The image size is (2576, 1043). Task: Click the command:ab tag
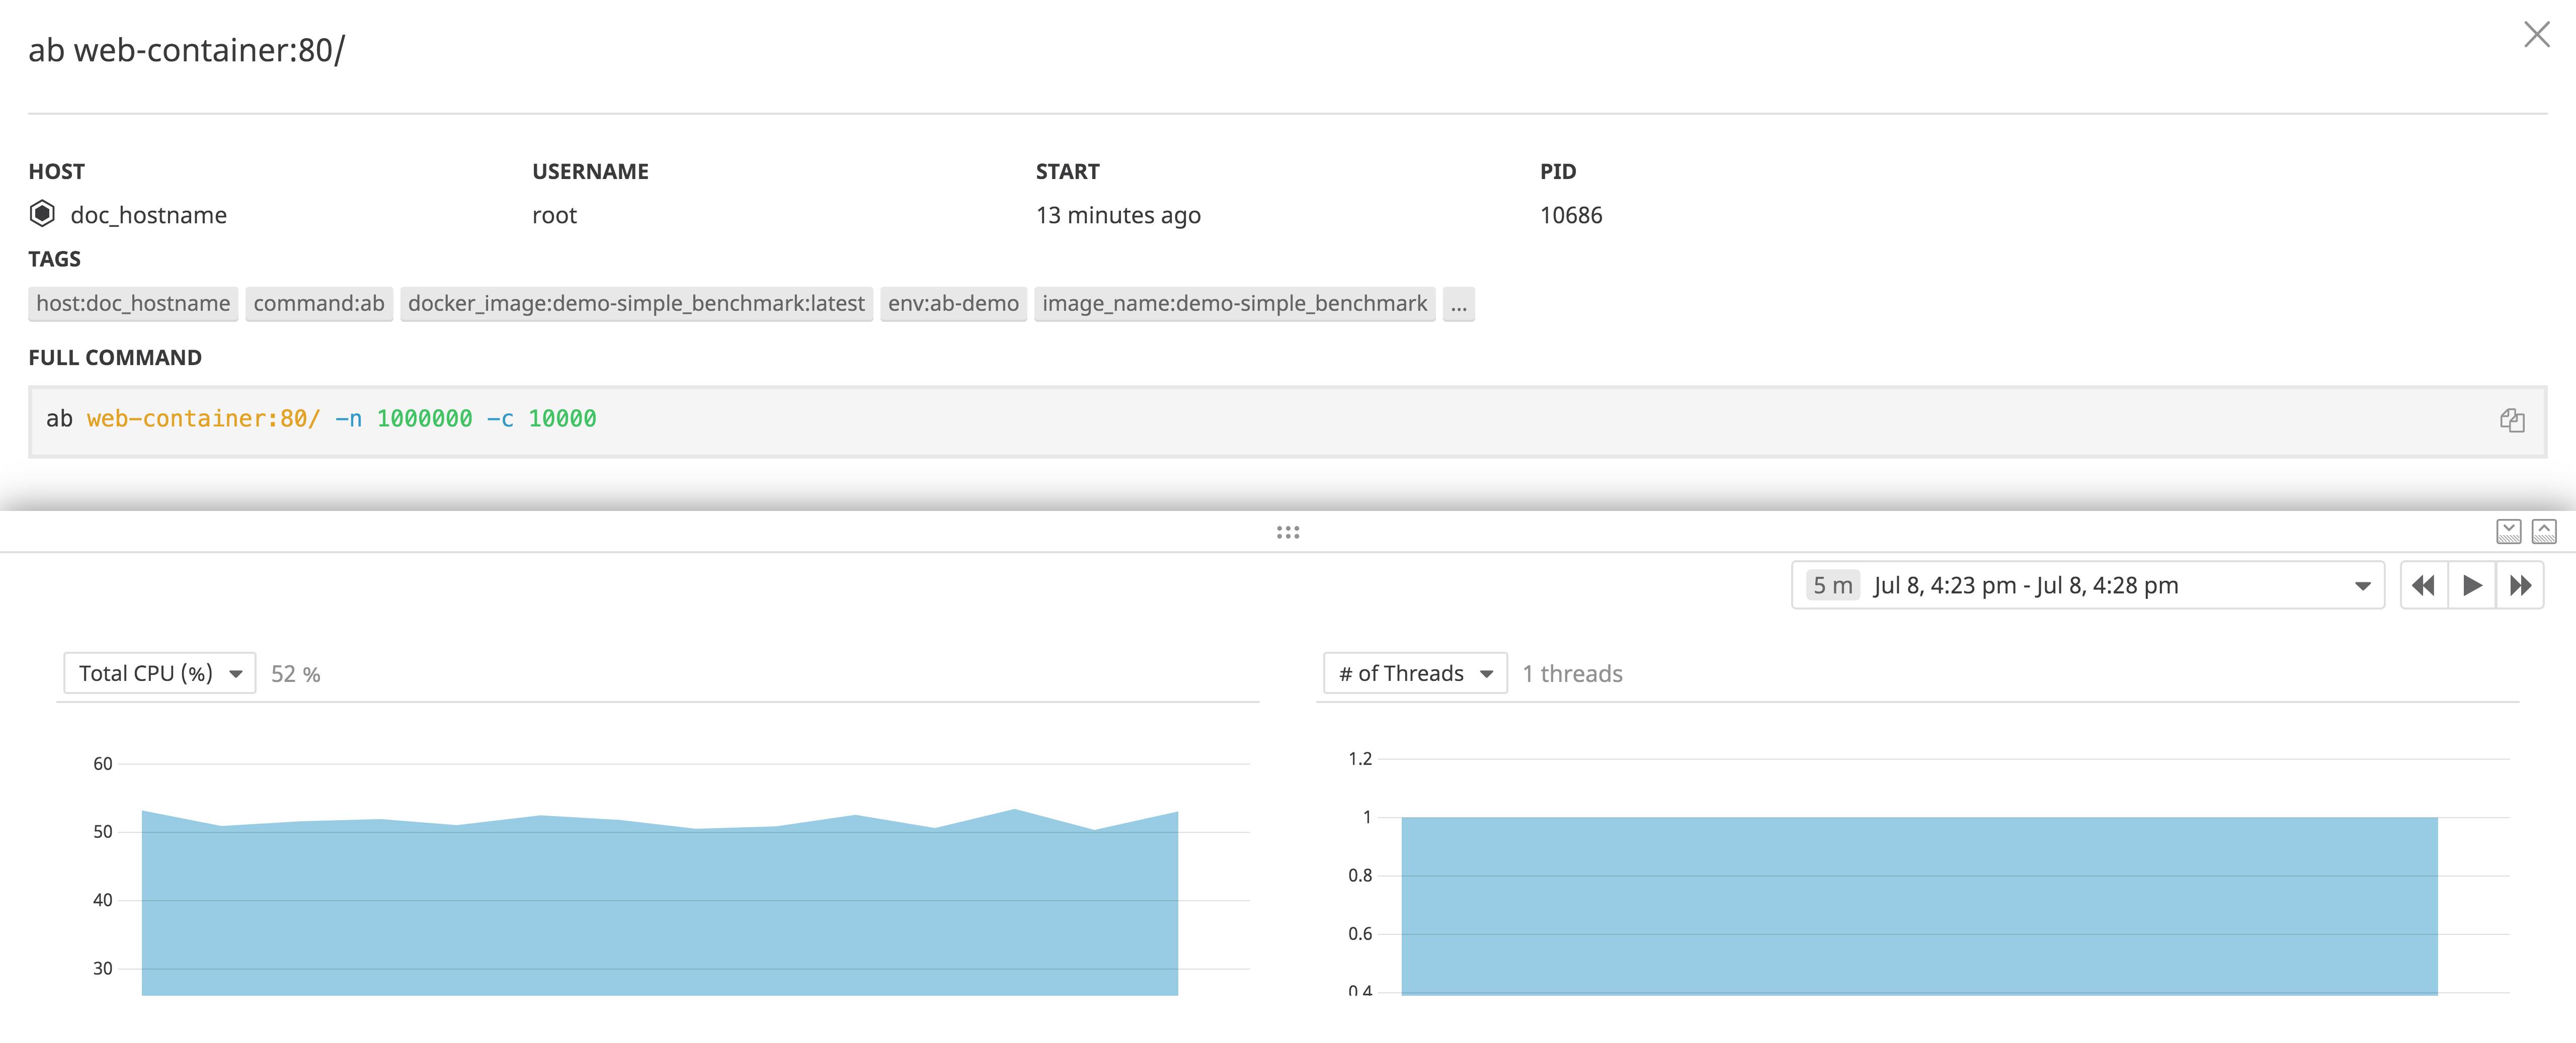[x=319, y=304]
